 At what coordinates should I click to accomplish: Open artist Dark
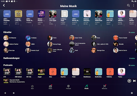click(74, 50)
